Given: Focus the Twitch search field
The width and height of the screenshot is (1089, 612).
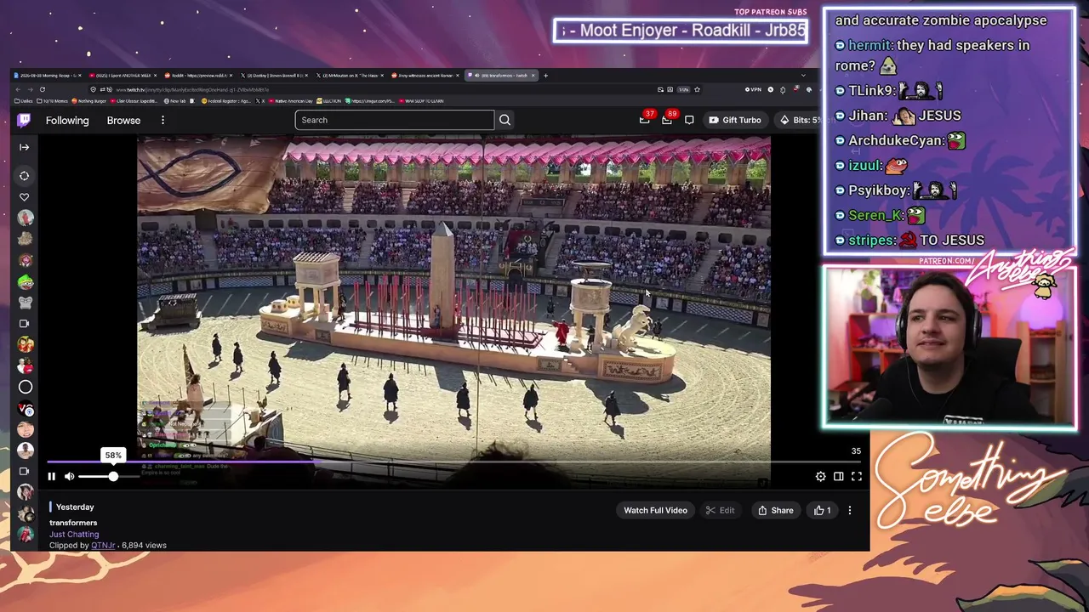Looking at the screenshot, I should pyautogui.click(x=394, y=120).
